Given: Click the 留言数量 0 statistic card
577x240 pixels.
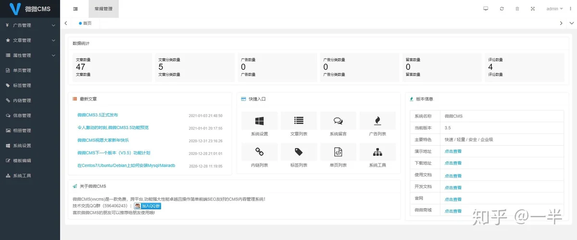Looking at the screenshot, I should click(x=442, y=67).
